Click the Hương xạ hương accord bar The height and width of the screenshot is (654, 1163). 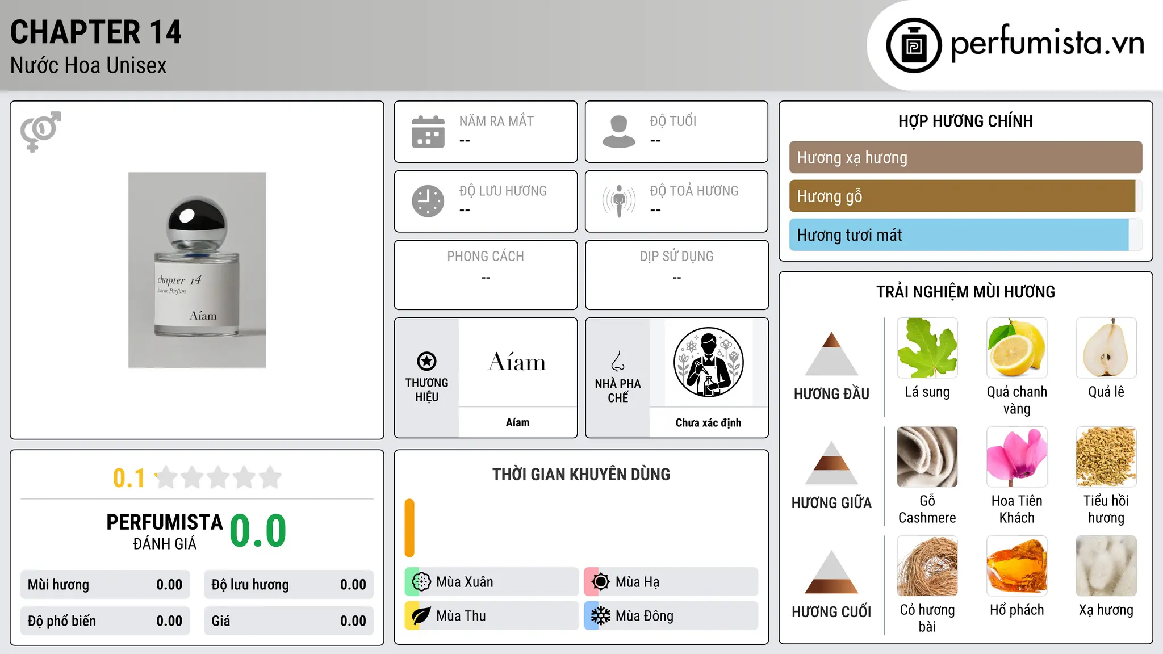(x=965, y=157)
